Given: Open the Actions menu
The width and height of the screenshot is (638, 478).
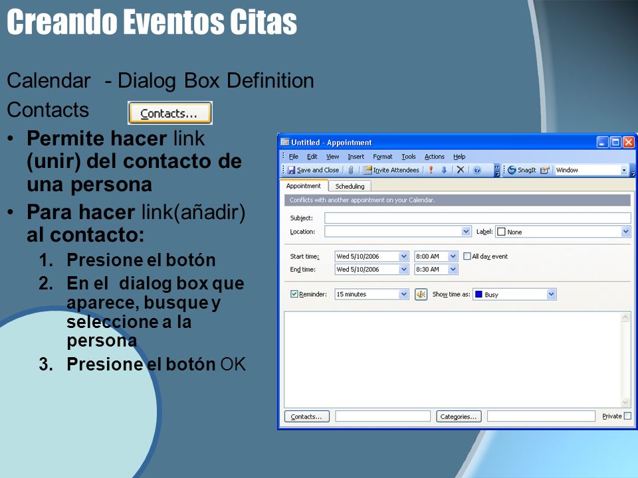Looking at the screenshot, I should click(x=435, y=157).
